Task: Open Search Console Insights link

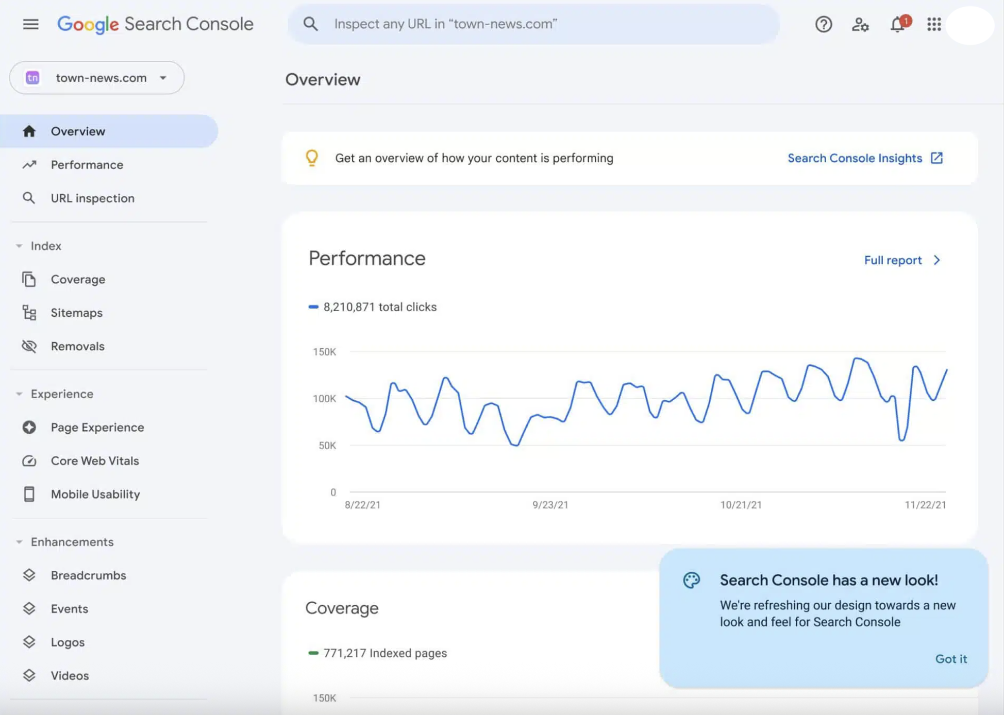Action: [x=864, y=158]
